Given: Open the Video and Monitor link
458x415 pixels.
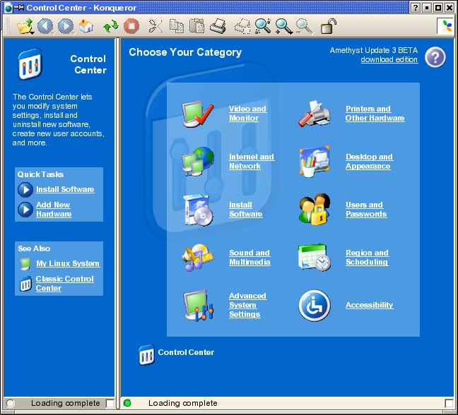Looking at the screenshot, I should pos(247,114).
